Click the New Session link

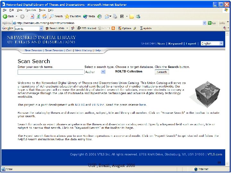pyautogui.click(x=33, y=50)
